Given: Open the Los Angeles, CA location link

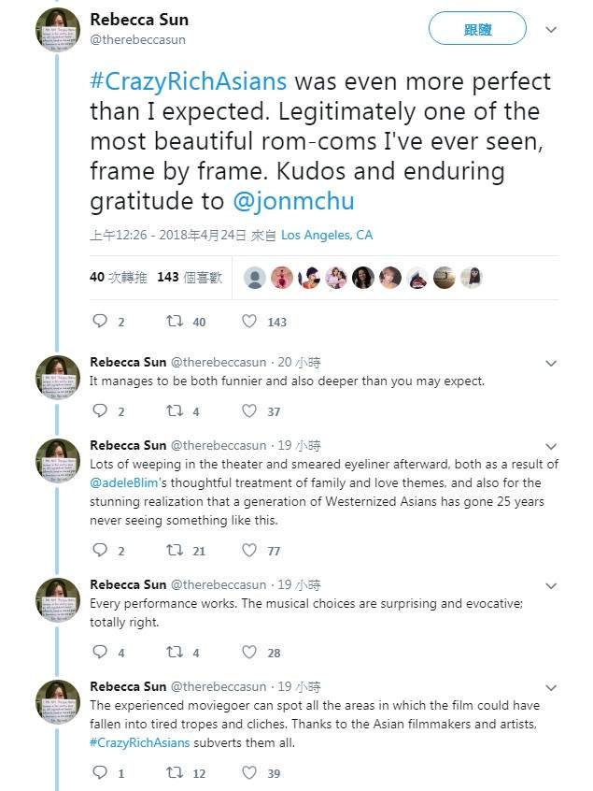Looking at the screenshot, I should (x=327, y=235).
